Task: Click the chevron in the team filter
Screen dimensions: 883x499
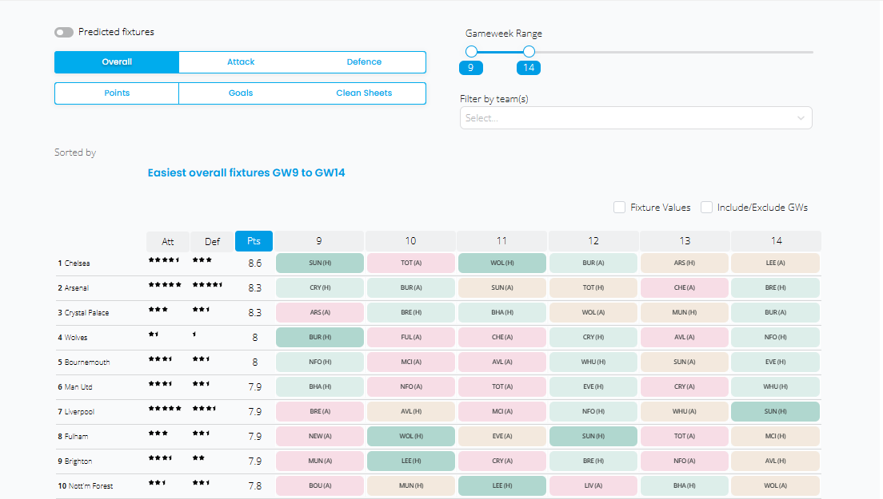Action: click(801, 118)
